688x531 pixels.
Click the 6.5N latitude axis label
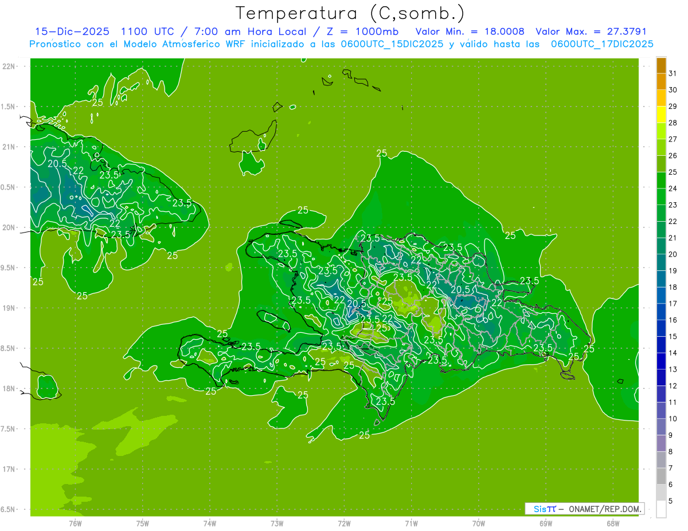(9, 509)
